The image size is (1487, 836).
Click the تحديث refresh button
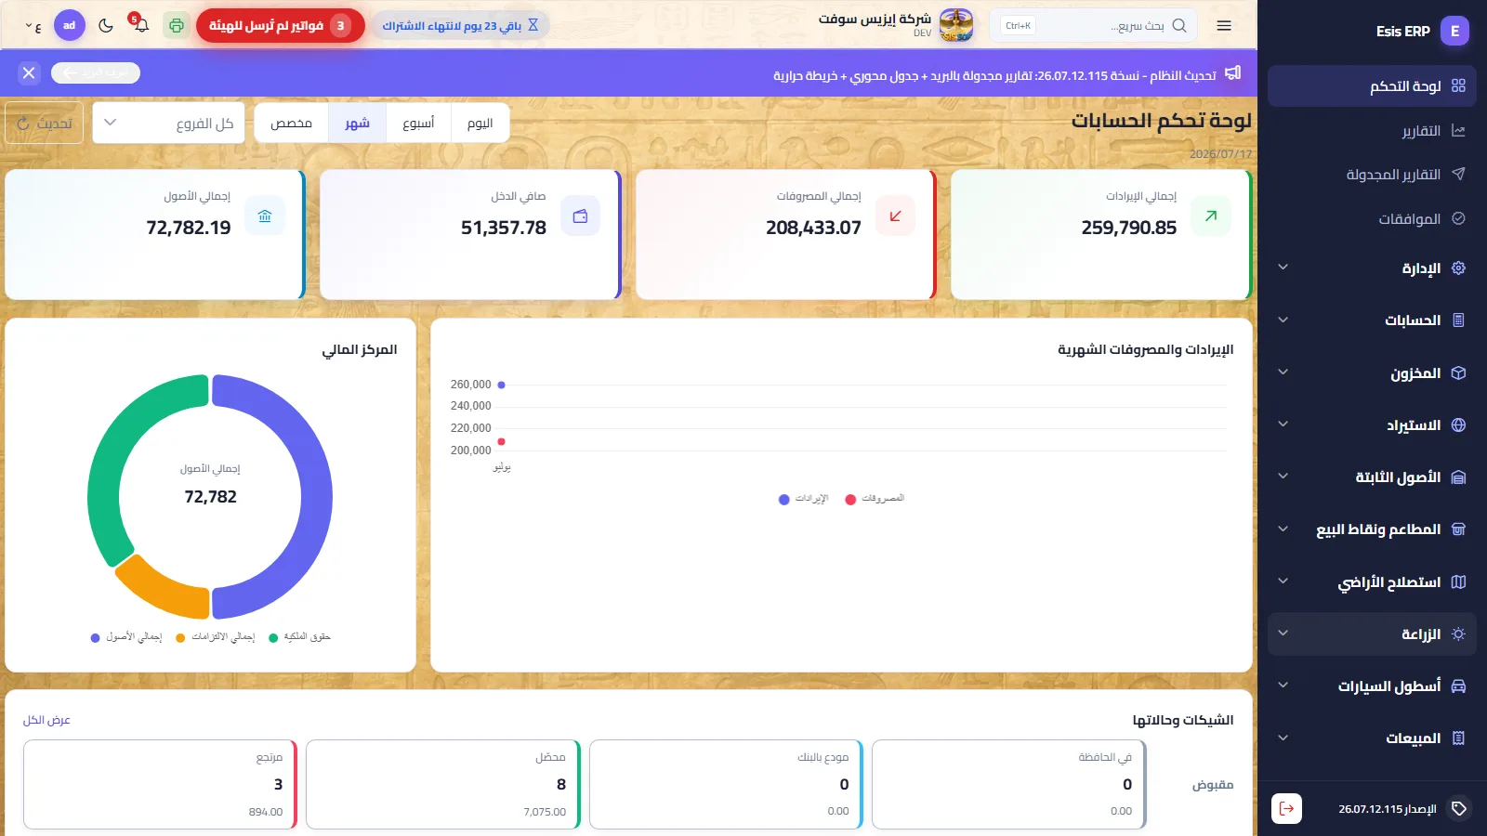pyautogui.click(x=45, y=123)
